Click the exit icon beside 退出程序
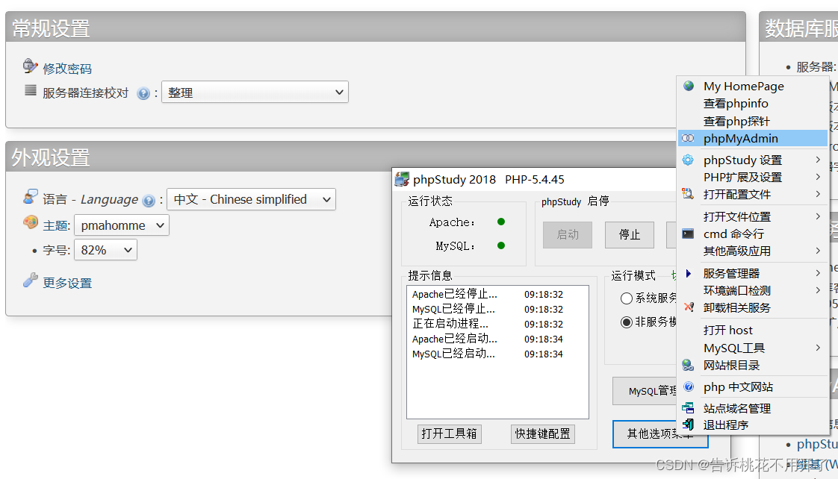 pos(689,425)
